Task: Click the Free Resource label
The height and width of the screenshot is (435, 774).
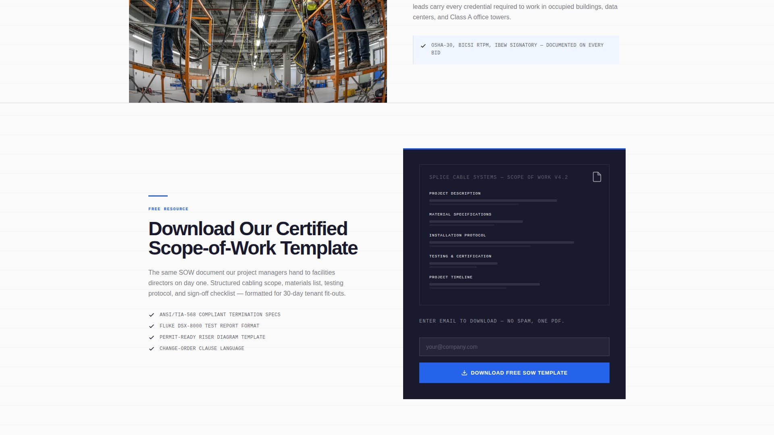Action: pyautogui.click(x=168, y=209)
